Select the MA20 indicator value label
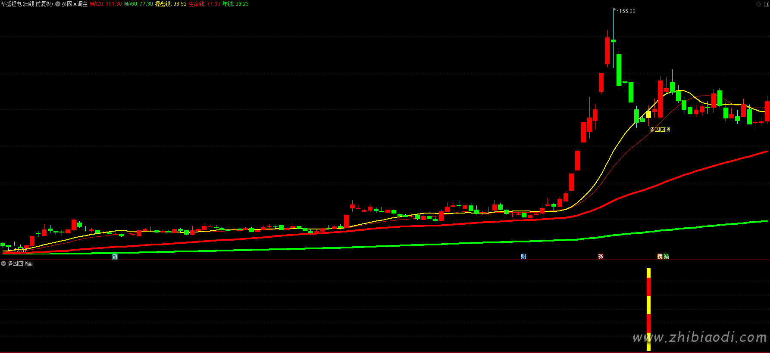 coord(106,4)
